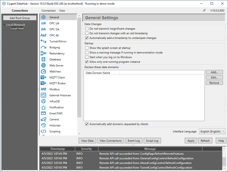The image size is (228, 172).
Task: Uncheck Automatically add domains requested by clients
Action: [87, 124]
